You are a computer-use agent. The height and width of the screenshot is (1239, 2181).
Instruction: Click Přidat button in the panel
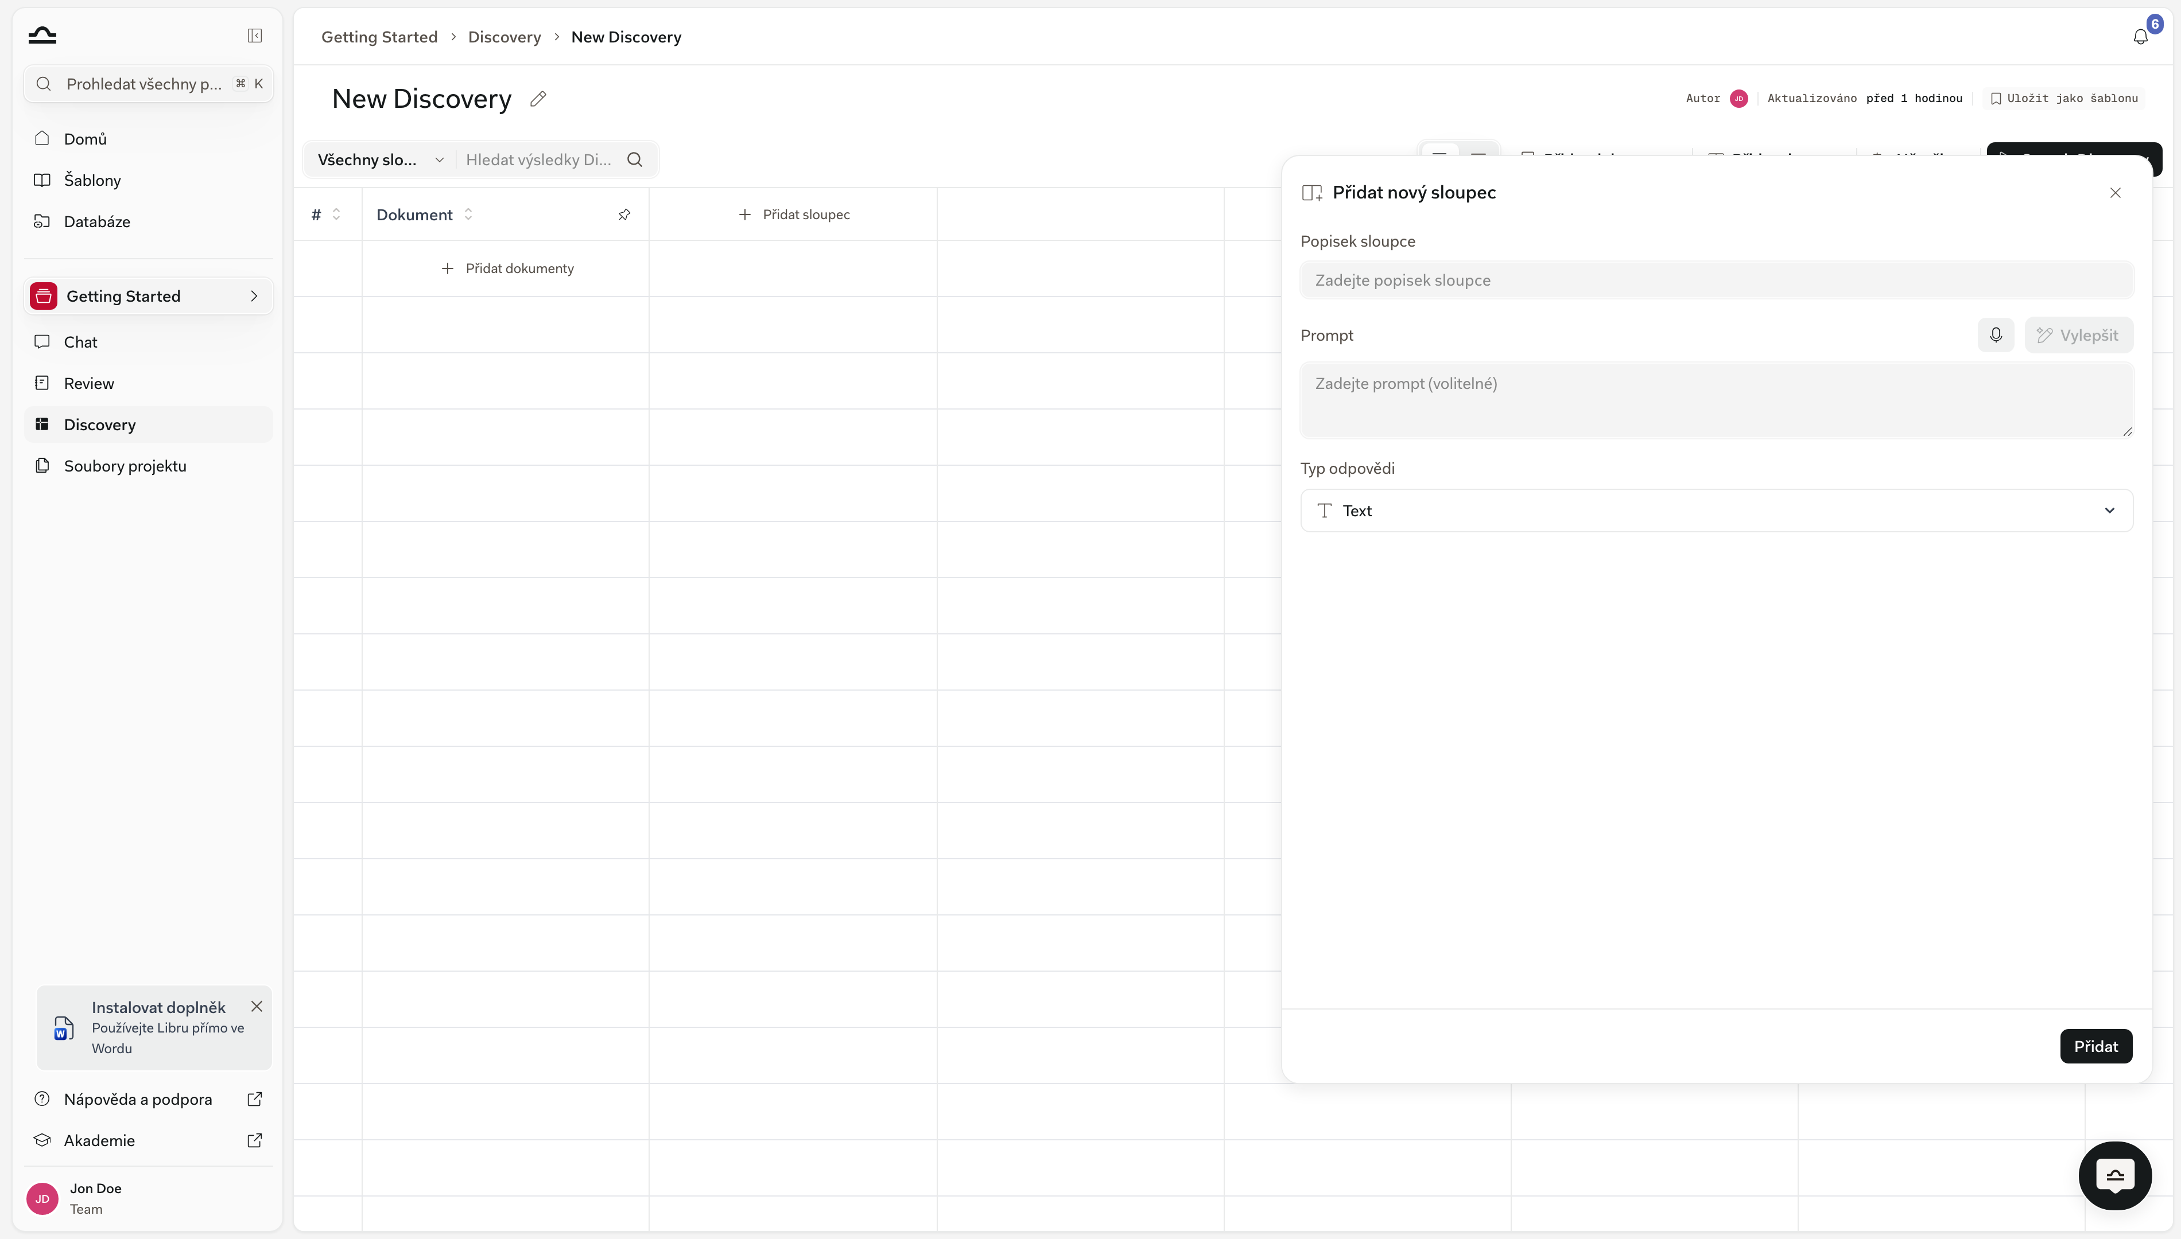point(2096,1046)
